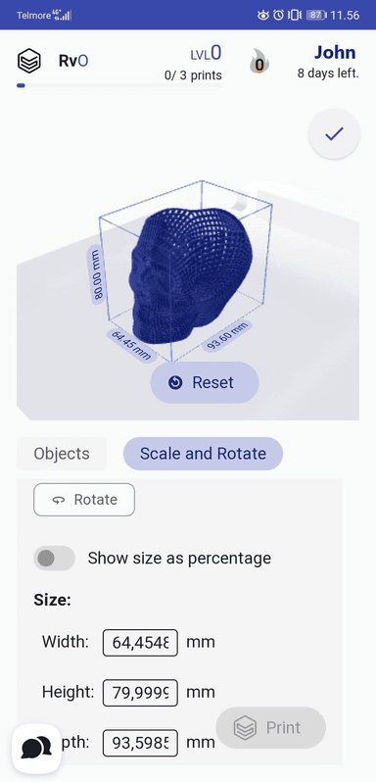Viewport: 376px width, 782px height.
Task: Click the Rotate button
Action: coord(84,500)
